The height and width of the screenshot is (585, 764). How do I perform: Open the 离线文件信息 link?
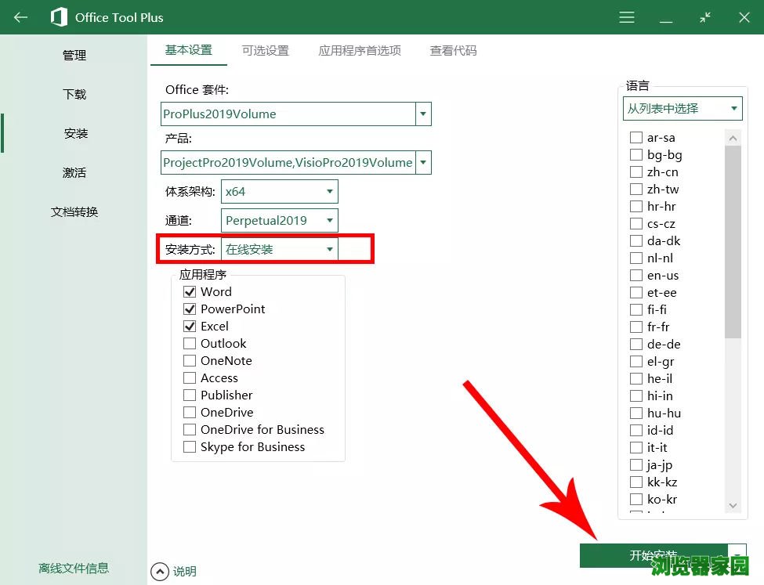[74, 569]
